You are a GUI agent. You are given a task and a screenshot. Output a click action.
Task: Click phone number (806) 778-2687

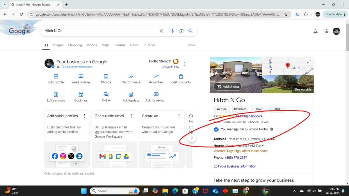pyautogui.click(x=236, y=158)
